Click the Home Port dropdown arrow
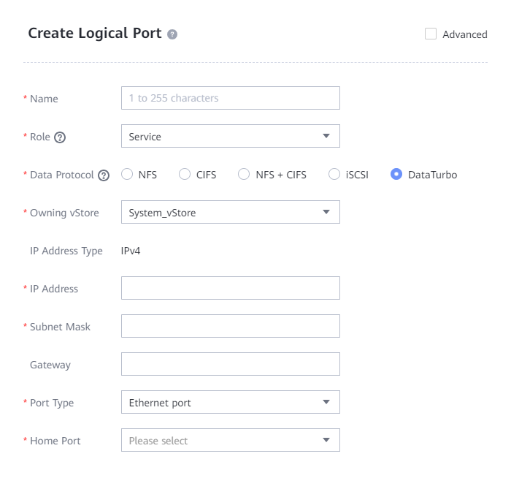 pos(326,440)
